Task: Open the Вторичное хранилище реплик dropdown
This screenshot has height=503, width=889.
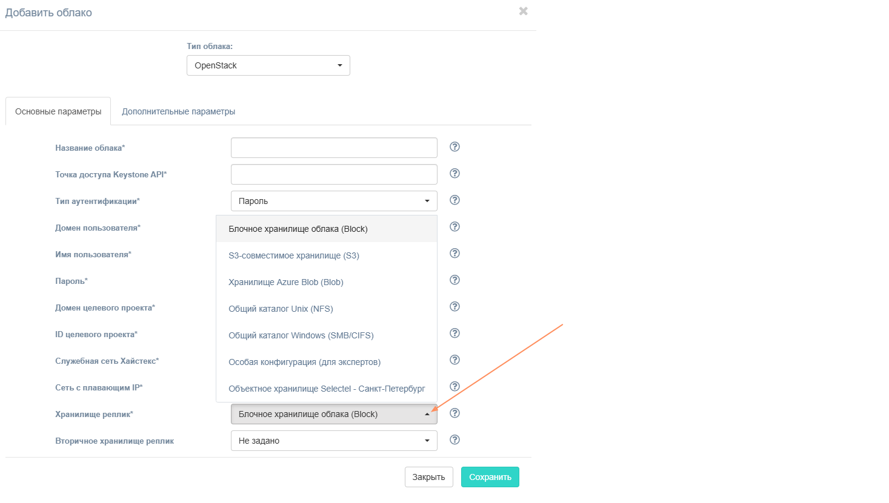Action: pos(334,441)
